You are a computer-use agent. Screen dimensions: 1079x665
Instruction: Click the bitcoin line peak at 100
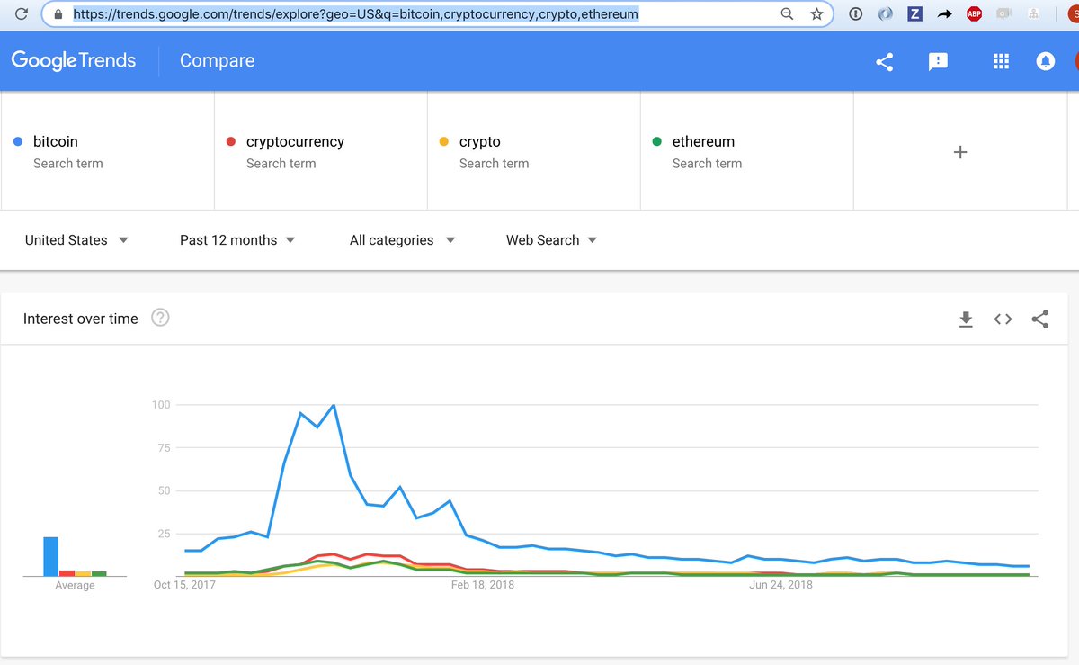pyautogui.click(x=334, y=406)
